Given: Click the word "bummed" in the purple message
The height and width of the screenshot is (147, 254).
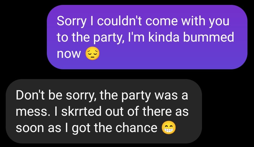Looking at the screenshot, I should click(209, 37).
